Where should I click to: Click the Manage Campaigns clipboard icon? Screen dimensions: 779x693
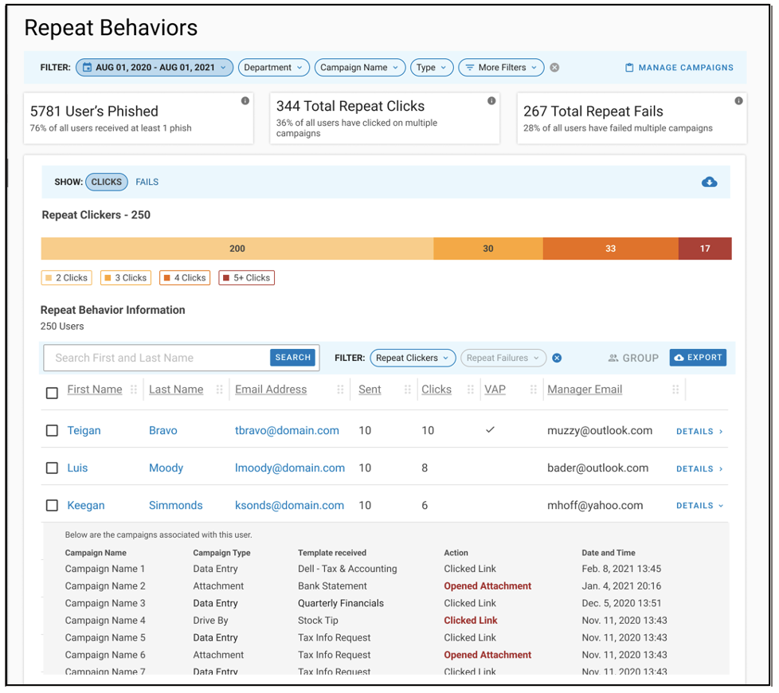[629, 68]
